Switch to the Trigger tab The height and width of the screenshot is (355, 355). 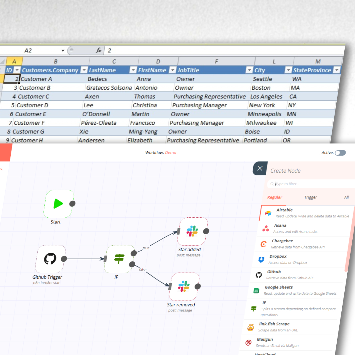pos(310,197)
